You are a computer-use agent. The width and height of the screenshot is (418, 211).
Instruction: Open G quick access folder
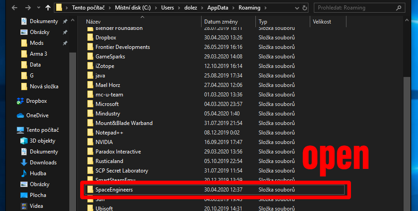(31, 76)
